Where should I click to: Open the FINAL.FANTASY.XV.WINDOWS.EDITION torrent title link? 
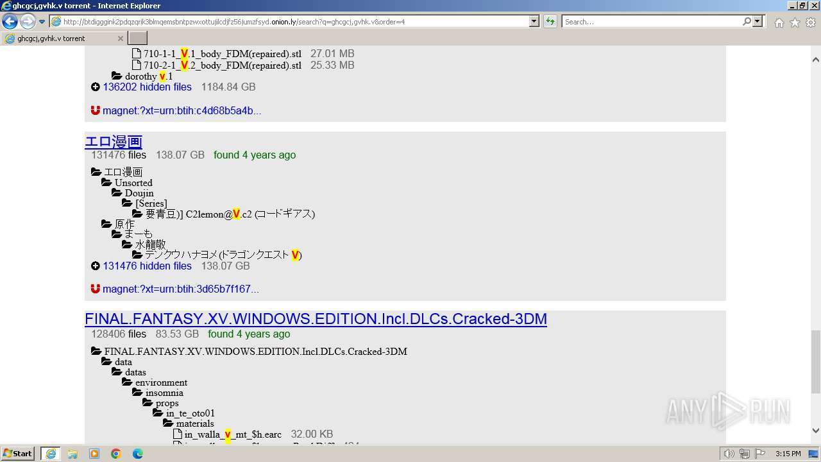[316, 319]
